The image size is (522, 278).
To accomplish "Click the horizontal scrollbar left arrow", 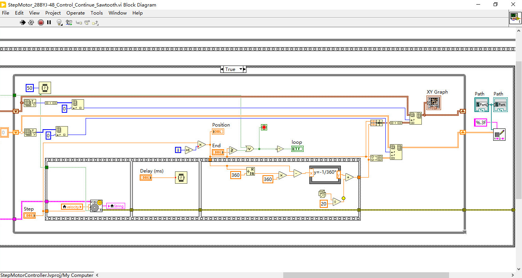I will click(97, 275).
